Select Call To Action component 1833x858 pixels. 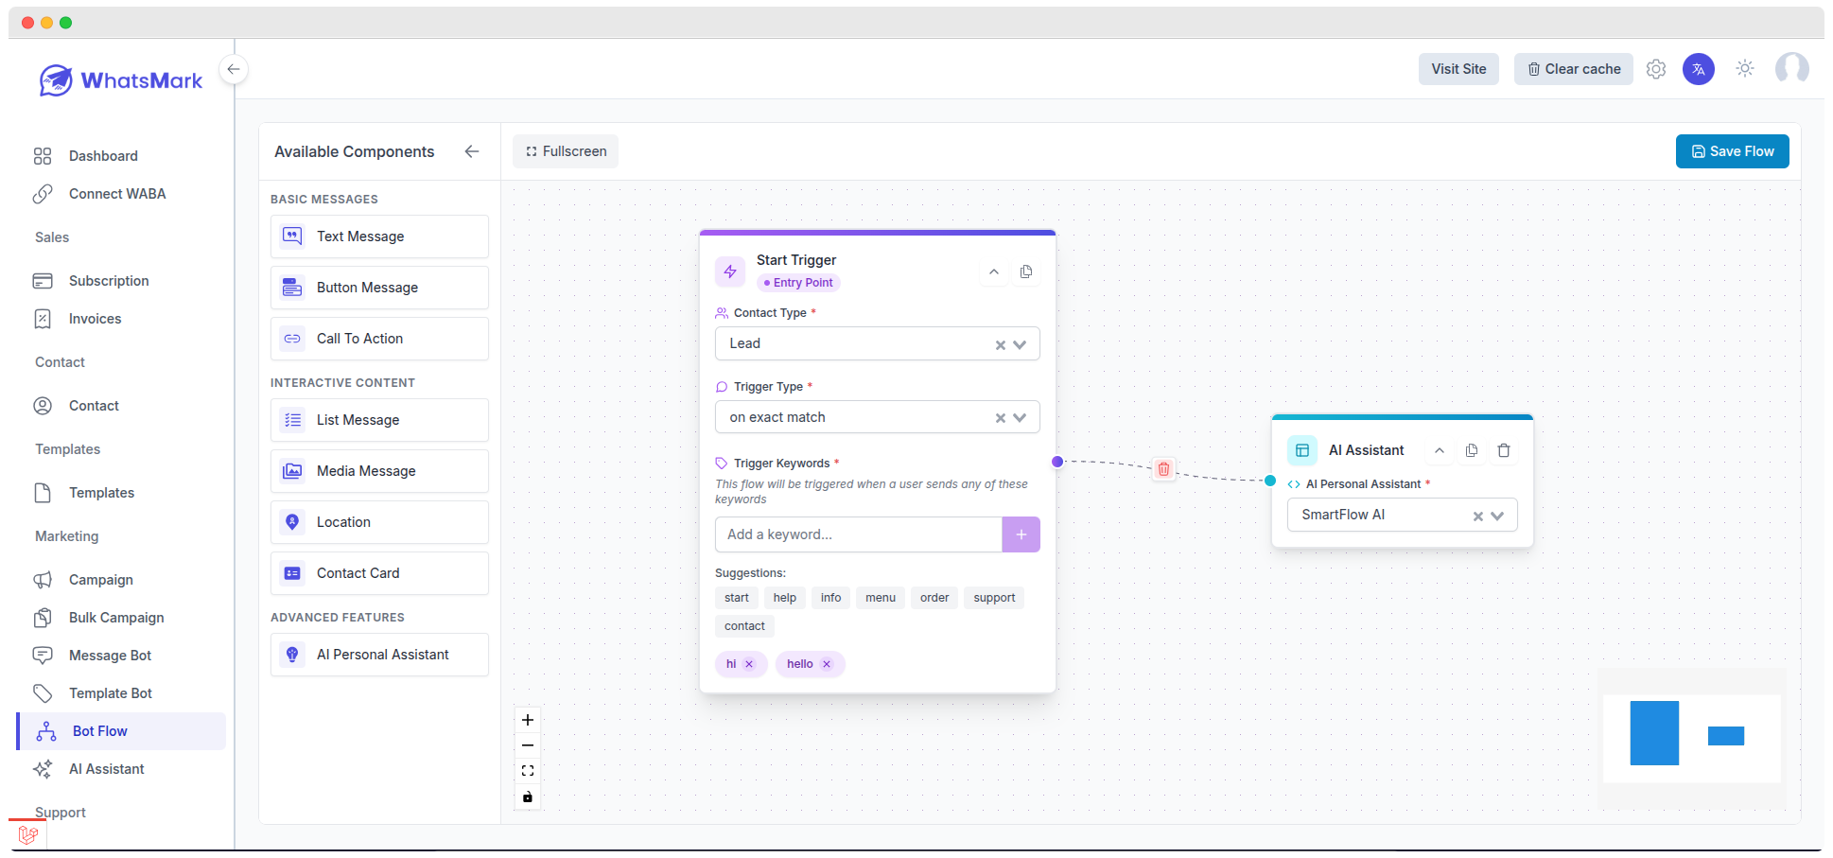click(x=379, y=339)
